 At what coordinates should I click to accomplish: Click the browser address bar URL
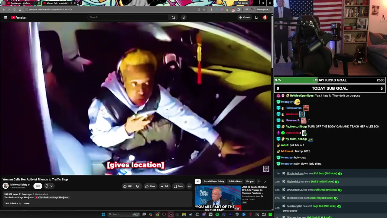pyautogui.click(x=51, y=9)
